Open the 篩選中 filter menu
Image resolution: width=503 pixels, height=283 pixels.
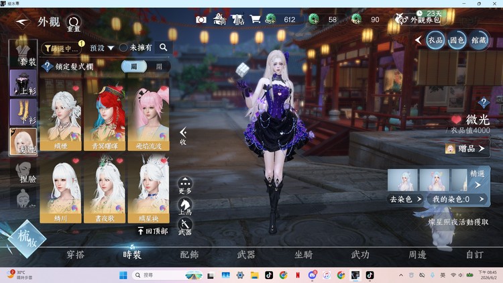click(62, 48)
